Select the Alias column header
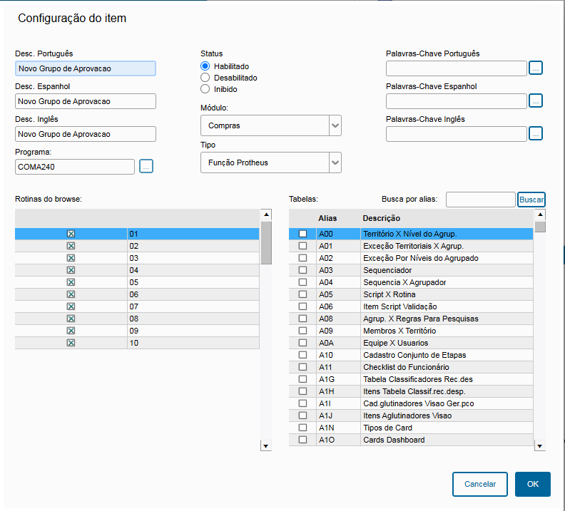Screen dimensions: 565x511 point(327,218)
